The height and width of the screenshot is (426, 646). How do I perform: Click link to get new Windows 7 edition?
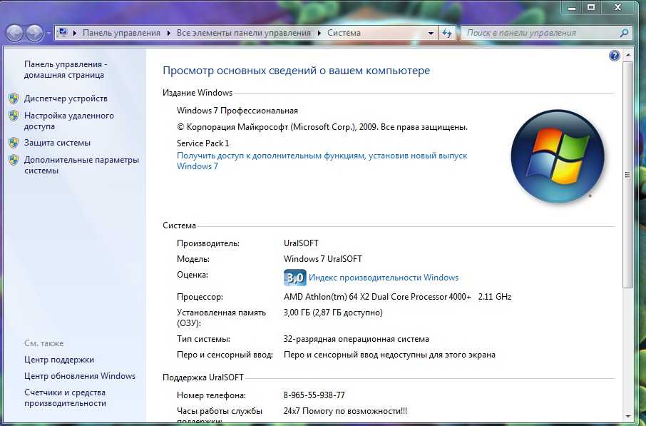(x=322, y=161)
